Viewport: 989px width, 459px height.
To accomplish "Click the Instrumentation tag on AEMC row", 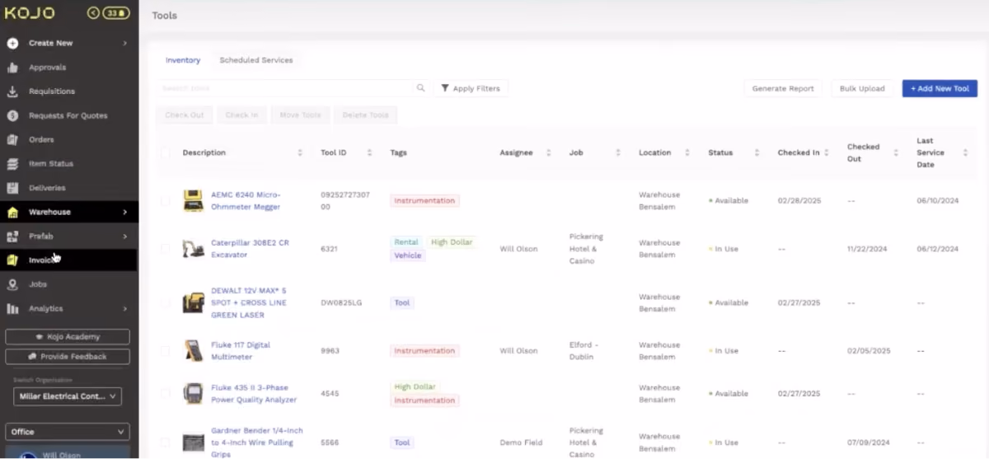I will 424,200.
